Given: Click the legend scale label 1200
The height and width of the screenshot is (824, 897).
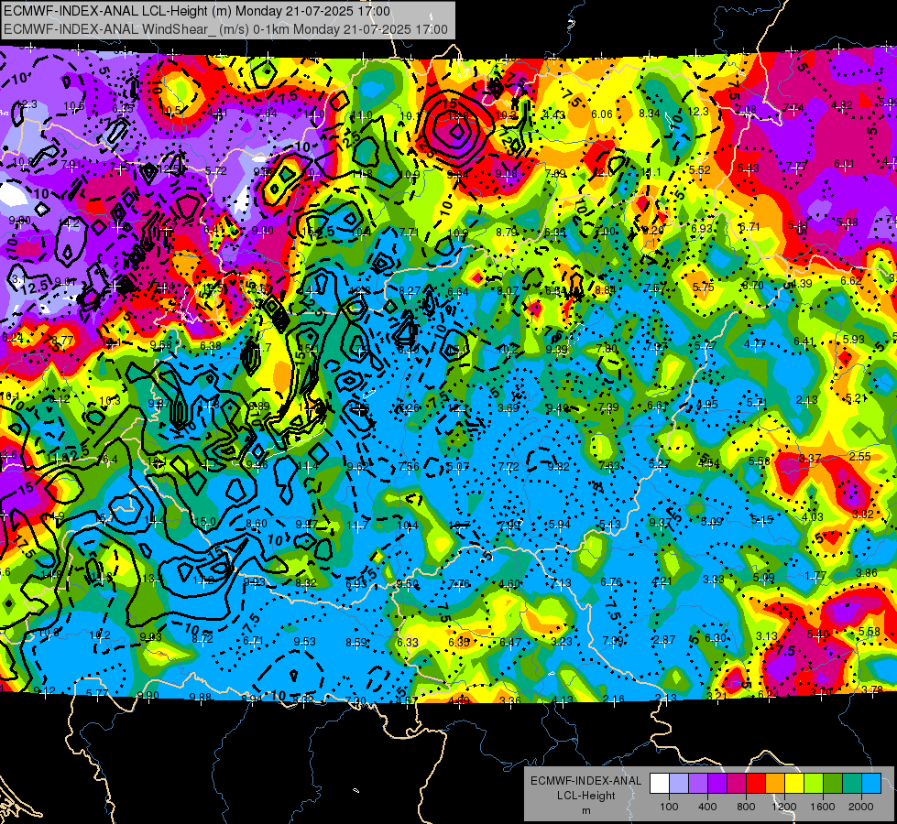Looking at the screenshot, I should pos(784,807).
